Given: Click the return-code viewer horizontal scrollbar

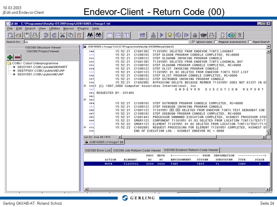Looking at the screenshot, I should tap(154, 189).
